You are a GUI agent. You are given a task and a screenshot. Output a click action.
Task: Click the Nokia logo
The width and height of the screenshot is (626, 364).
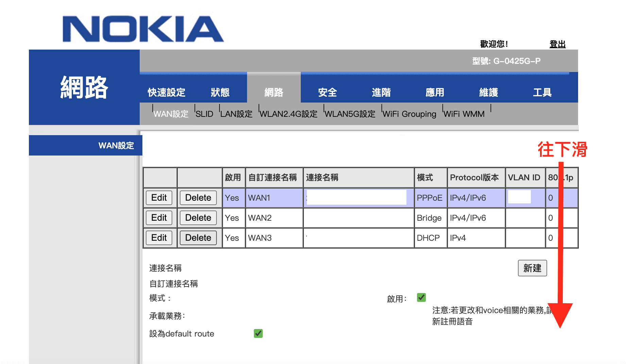[143, 29]
